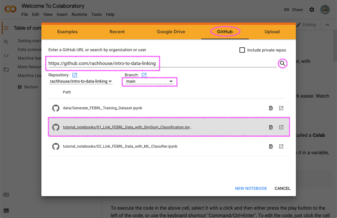Open the Tools menu
Image resolution: width=337 pixels, height=218 pixels.
(x=96, y=14)
